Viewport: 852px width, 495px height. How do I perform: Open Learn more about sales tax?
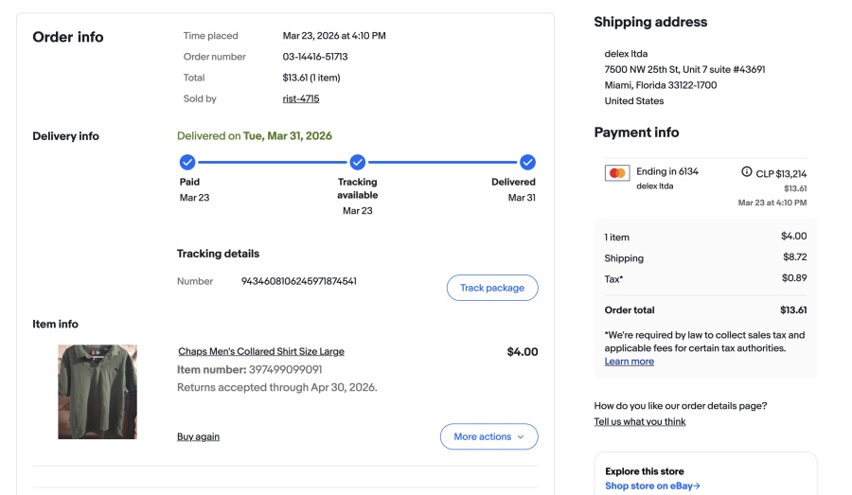pyautogui.click(x=629, y=362)
